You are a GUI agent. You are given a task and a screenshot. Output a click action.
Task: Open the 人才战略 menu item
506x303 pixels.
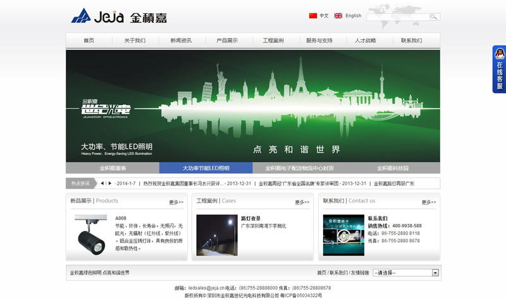coord(366,40)
